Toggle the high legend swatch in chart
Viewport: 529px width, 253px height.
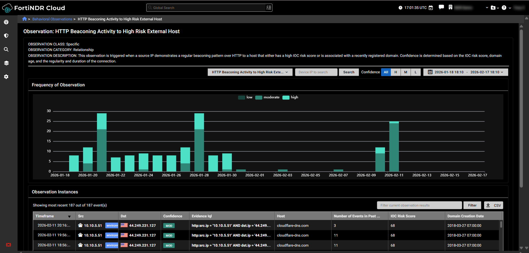click(286, 98)
